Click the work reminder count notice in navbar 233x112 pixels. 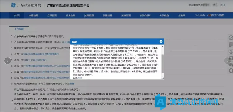coord(209,16)
